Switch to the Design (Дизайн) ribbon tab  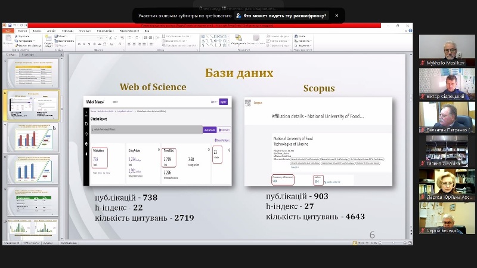[51, 31]
